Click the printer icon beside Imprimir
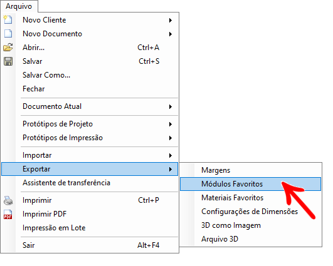The width and height of the screenshot is (333, 266). pyautogui.click(x=8, y=200)
